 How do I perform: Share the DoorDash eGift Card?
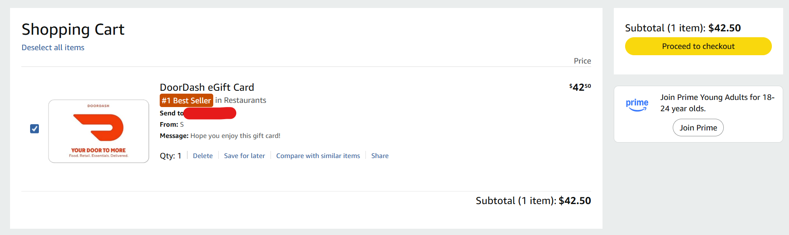coord(380,156)
